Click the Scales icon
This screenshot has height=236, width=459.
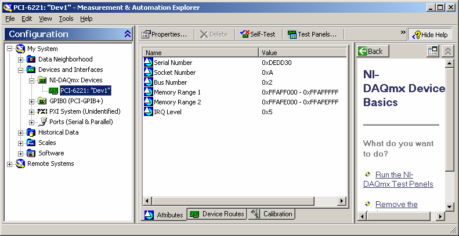tap(31, 143)
